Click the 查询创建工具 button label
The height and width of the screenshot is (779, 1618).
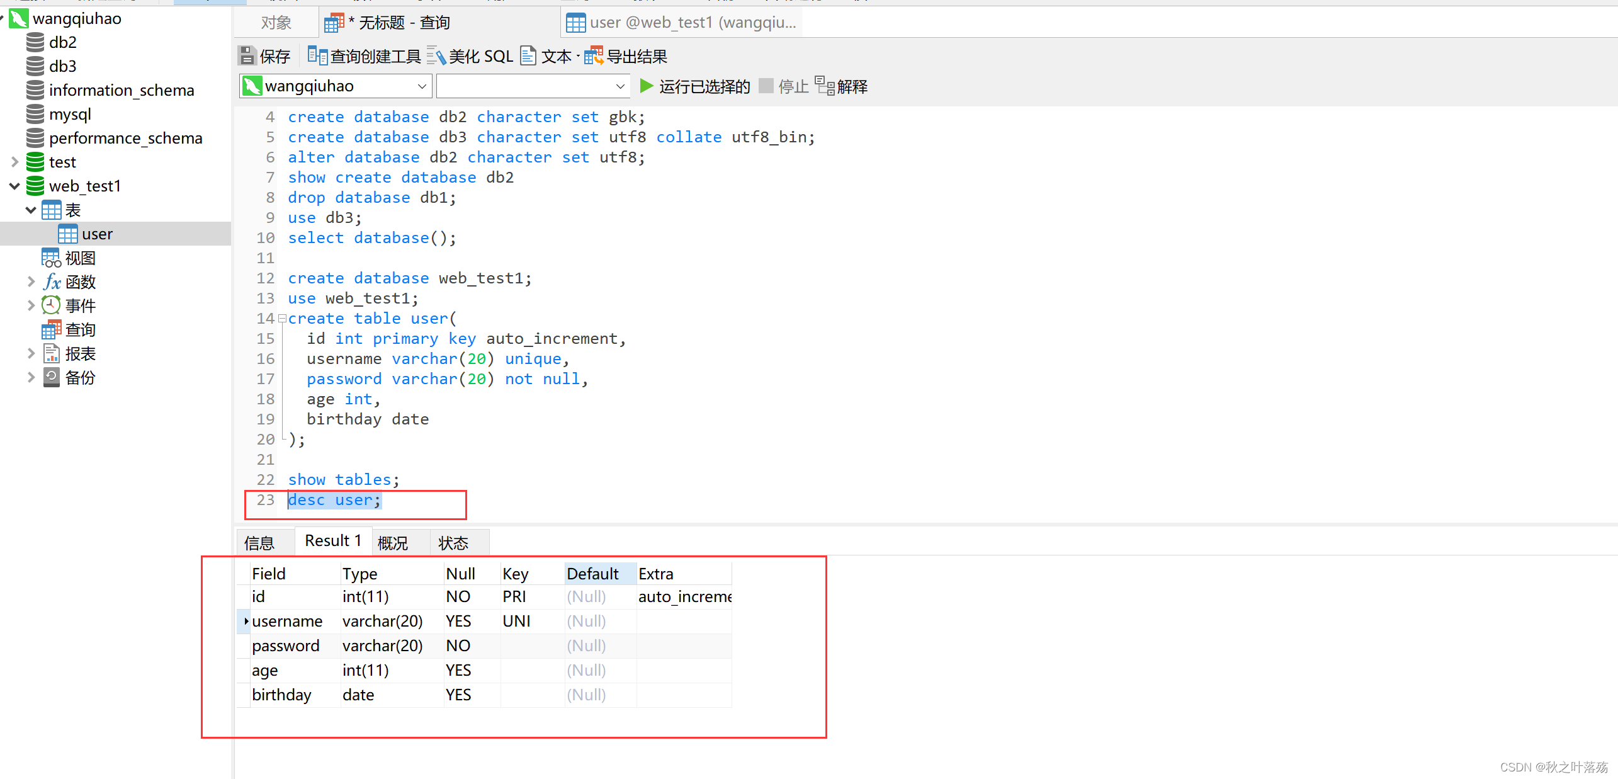pos(375,57)
